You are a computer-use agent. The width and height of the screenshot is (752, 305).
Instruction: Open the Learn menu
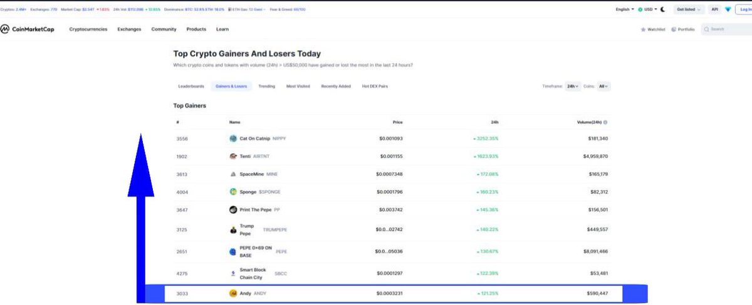tap(222, 29)
